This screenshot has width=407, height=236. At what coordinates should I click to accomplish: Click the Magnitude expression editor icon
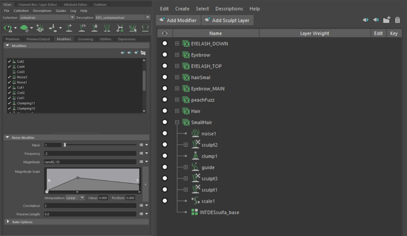141,162
